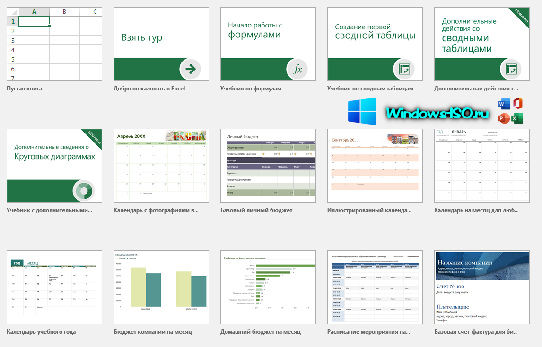
Task: Click the pivot icon on Дополнительные действия card
Action: (x=511, y=69)
